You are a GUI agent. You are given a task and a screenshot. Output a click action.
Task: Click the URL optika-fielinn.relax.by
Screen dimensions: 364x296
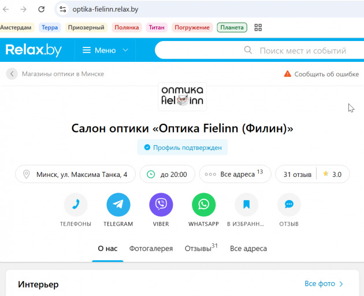click(105, 9)
